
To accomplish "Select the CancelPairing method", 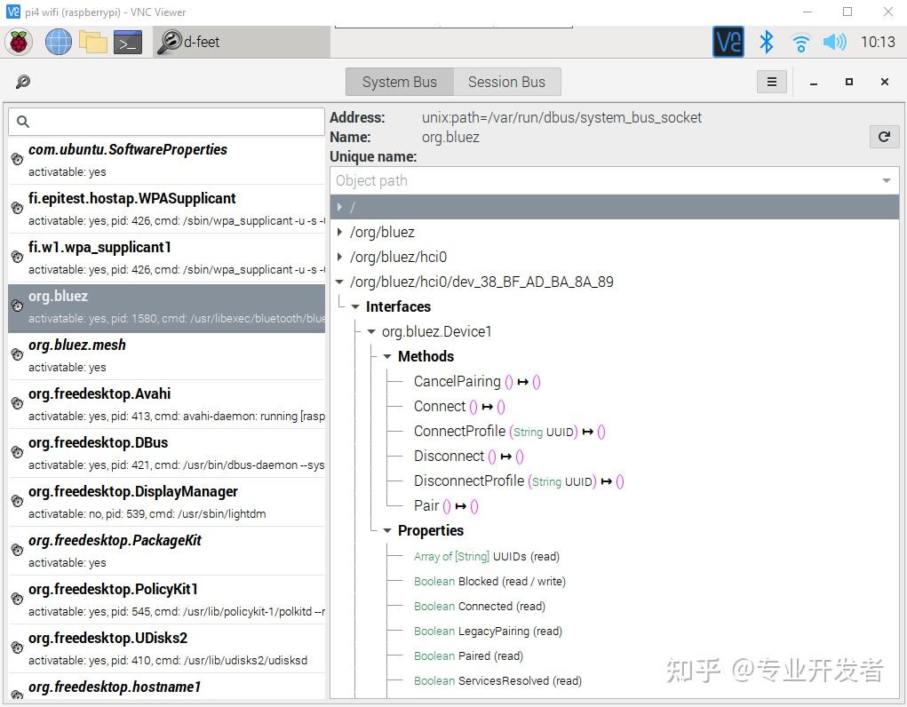I will [x=477, y=381].
